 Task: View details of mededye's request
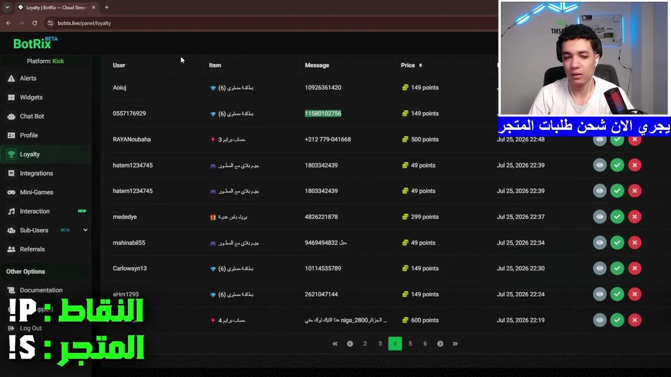(600, 217)
